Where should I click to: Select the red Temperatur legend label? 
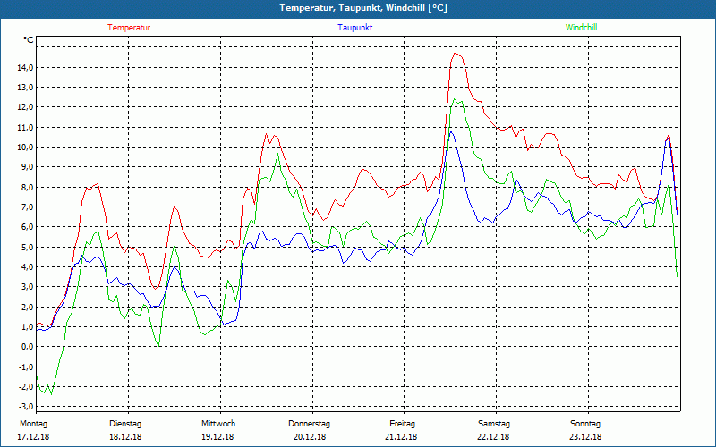(129, 28)
